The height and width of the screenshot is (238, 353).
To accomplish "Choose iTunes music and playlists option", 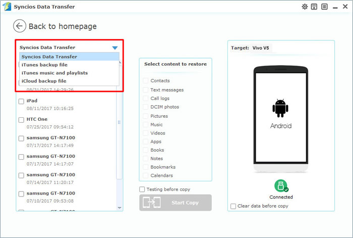I will click(x=70, y=73).
